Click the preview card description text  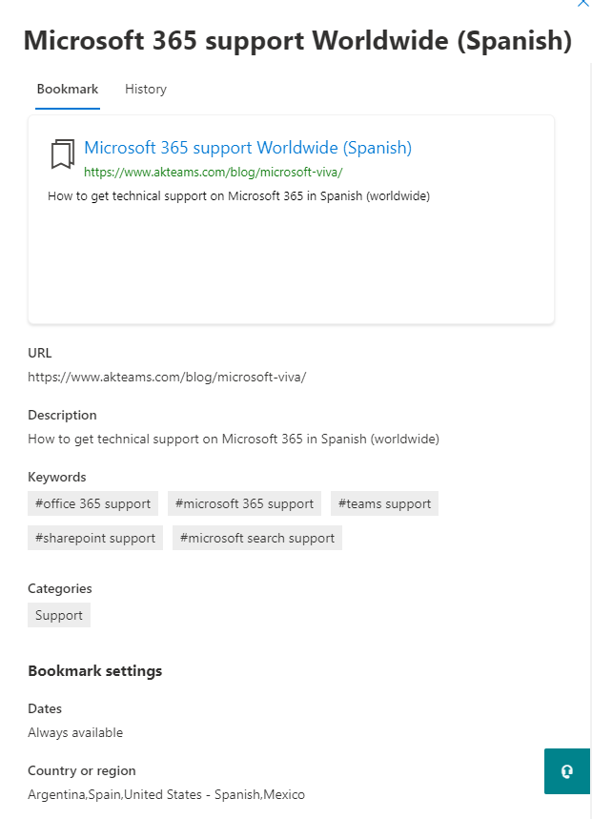[238, 195]
